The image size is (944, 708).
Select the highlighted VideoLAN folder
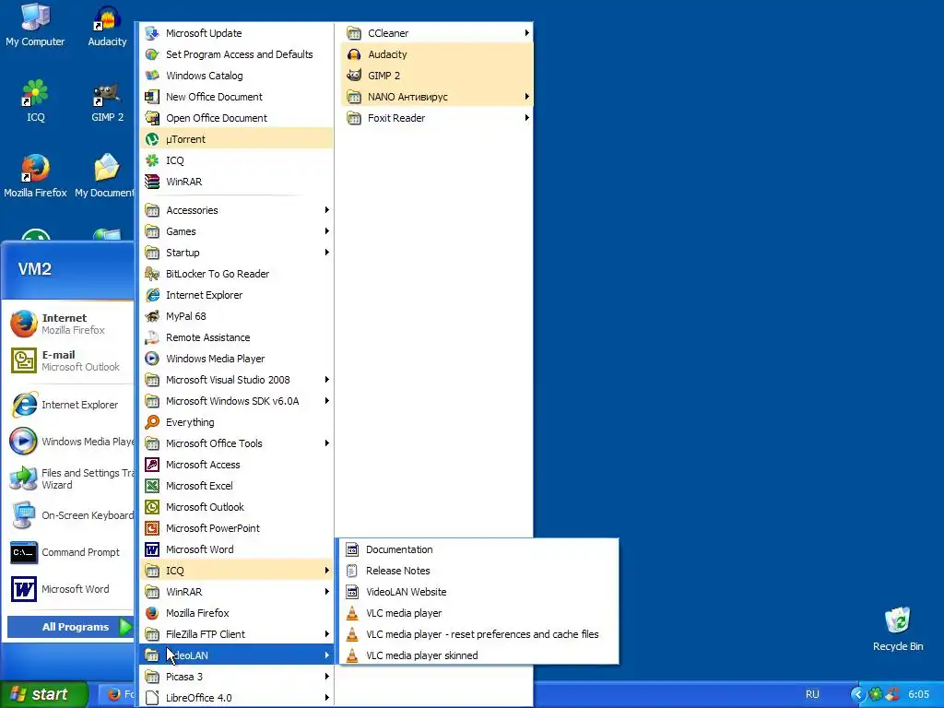[236, 655]
